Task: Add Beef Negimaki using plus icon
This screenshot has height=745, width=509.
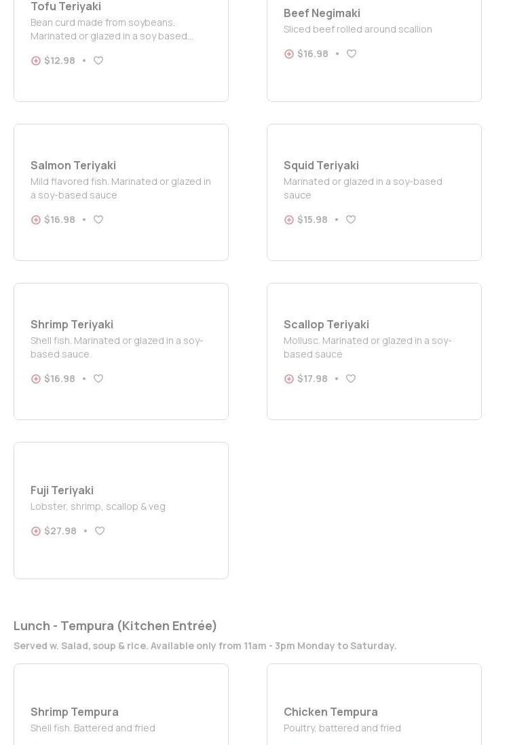Action: click(289, 54)
